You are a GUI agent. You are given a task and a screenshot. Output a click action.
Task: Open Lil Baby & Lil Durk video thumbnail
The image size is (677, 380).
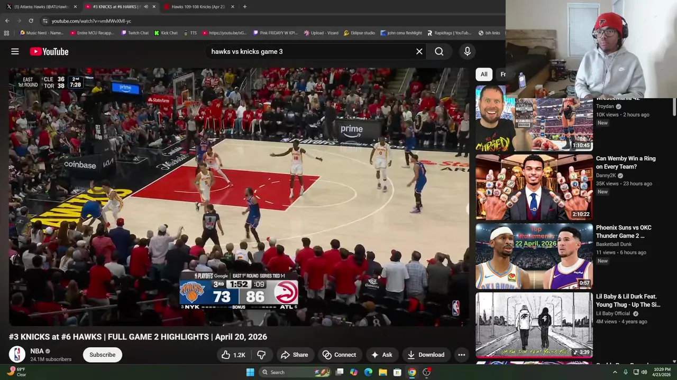coord(534,325)
